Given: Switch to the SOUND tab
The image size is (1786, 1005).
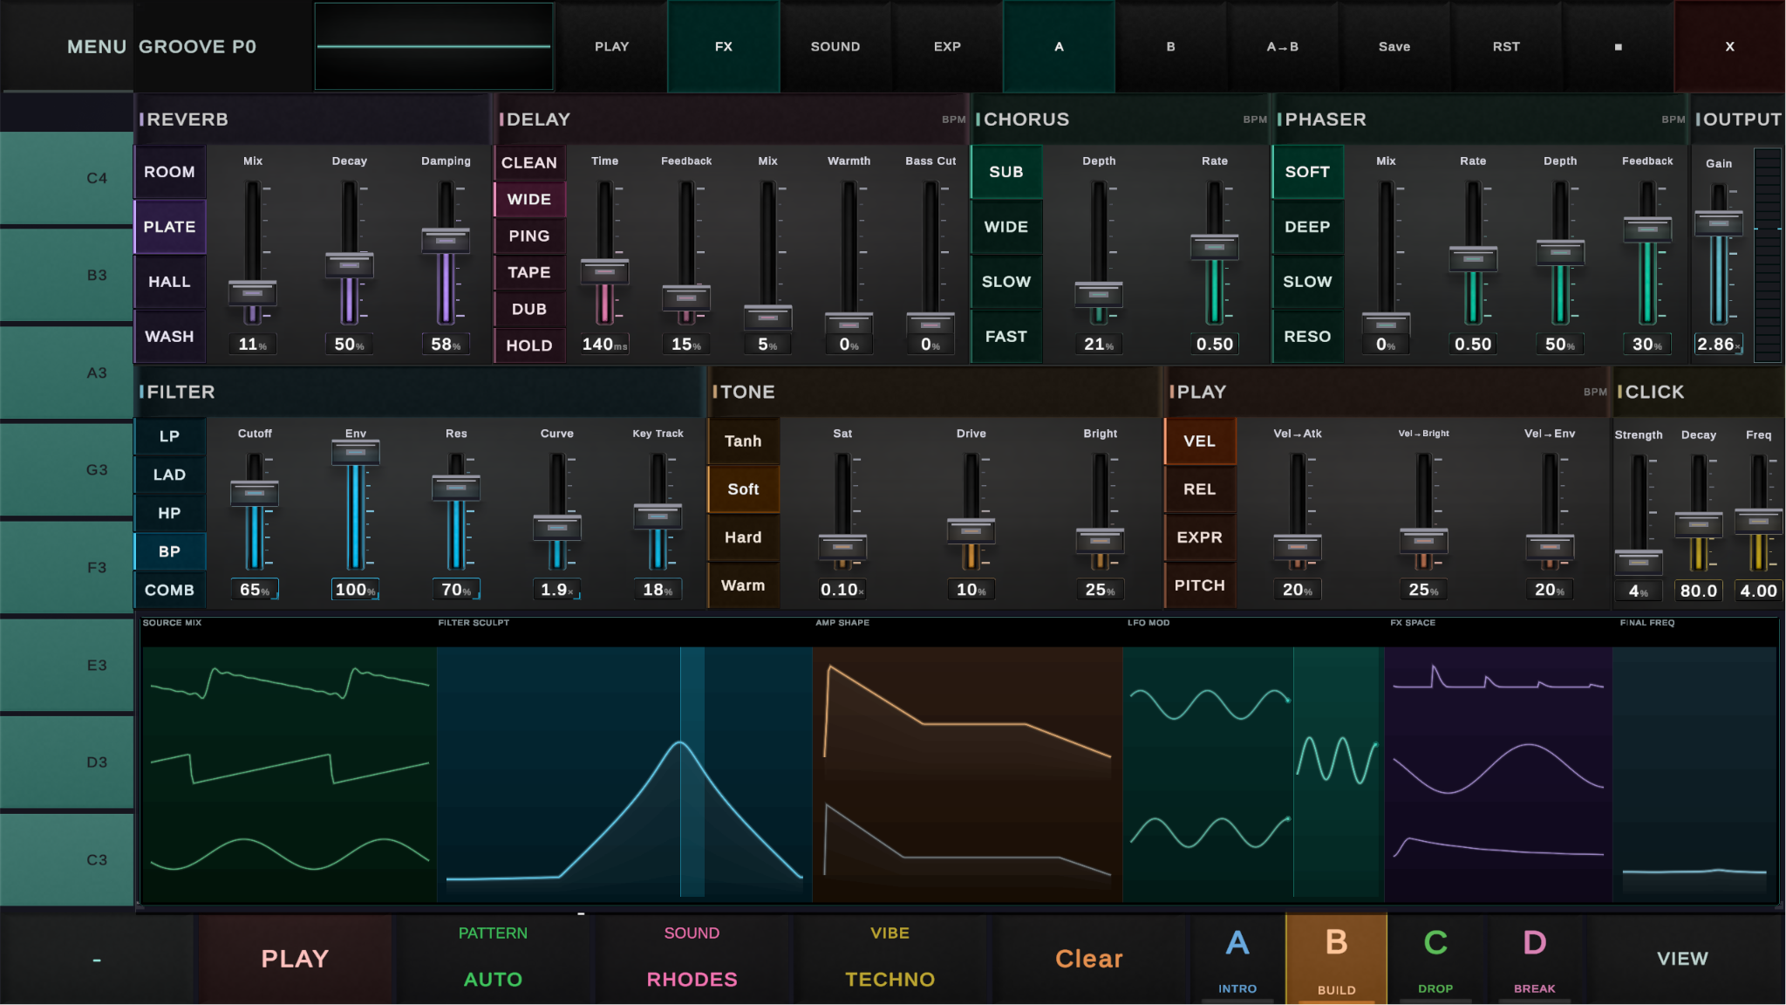Looking at the screenshot, I should click(x=835, y=46).
